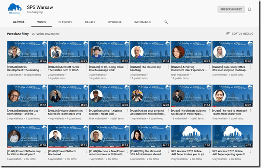Open thumbnail of video lasting 50:32
The width and height of the screenshot is (261, 168).
[109, 52]
